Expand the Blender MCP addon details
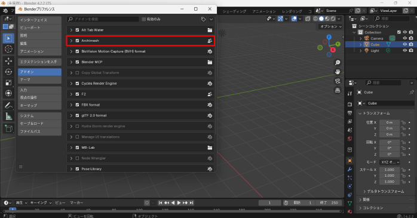The height and width of the screenshot is (218, 417). (71, 62)
